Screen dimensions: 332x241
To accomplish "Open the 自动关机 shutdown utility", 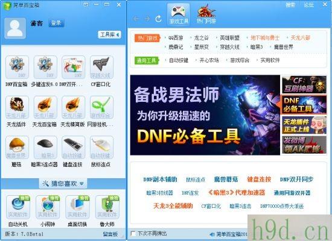I will (18, 207).
